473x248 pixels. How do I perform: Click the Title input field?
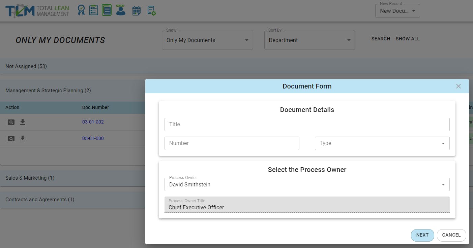[307, 125]
